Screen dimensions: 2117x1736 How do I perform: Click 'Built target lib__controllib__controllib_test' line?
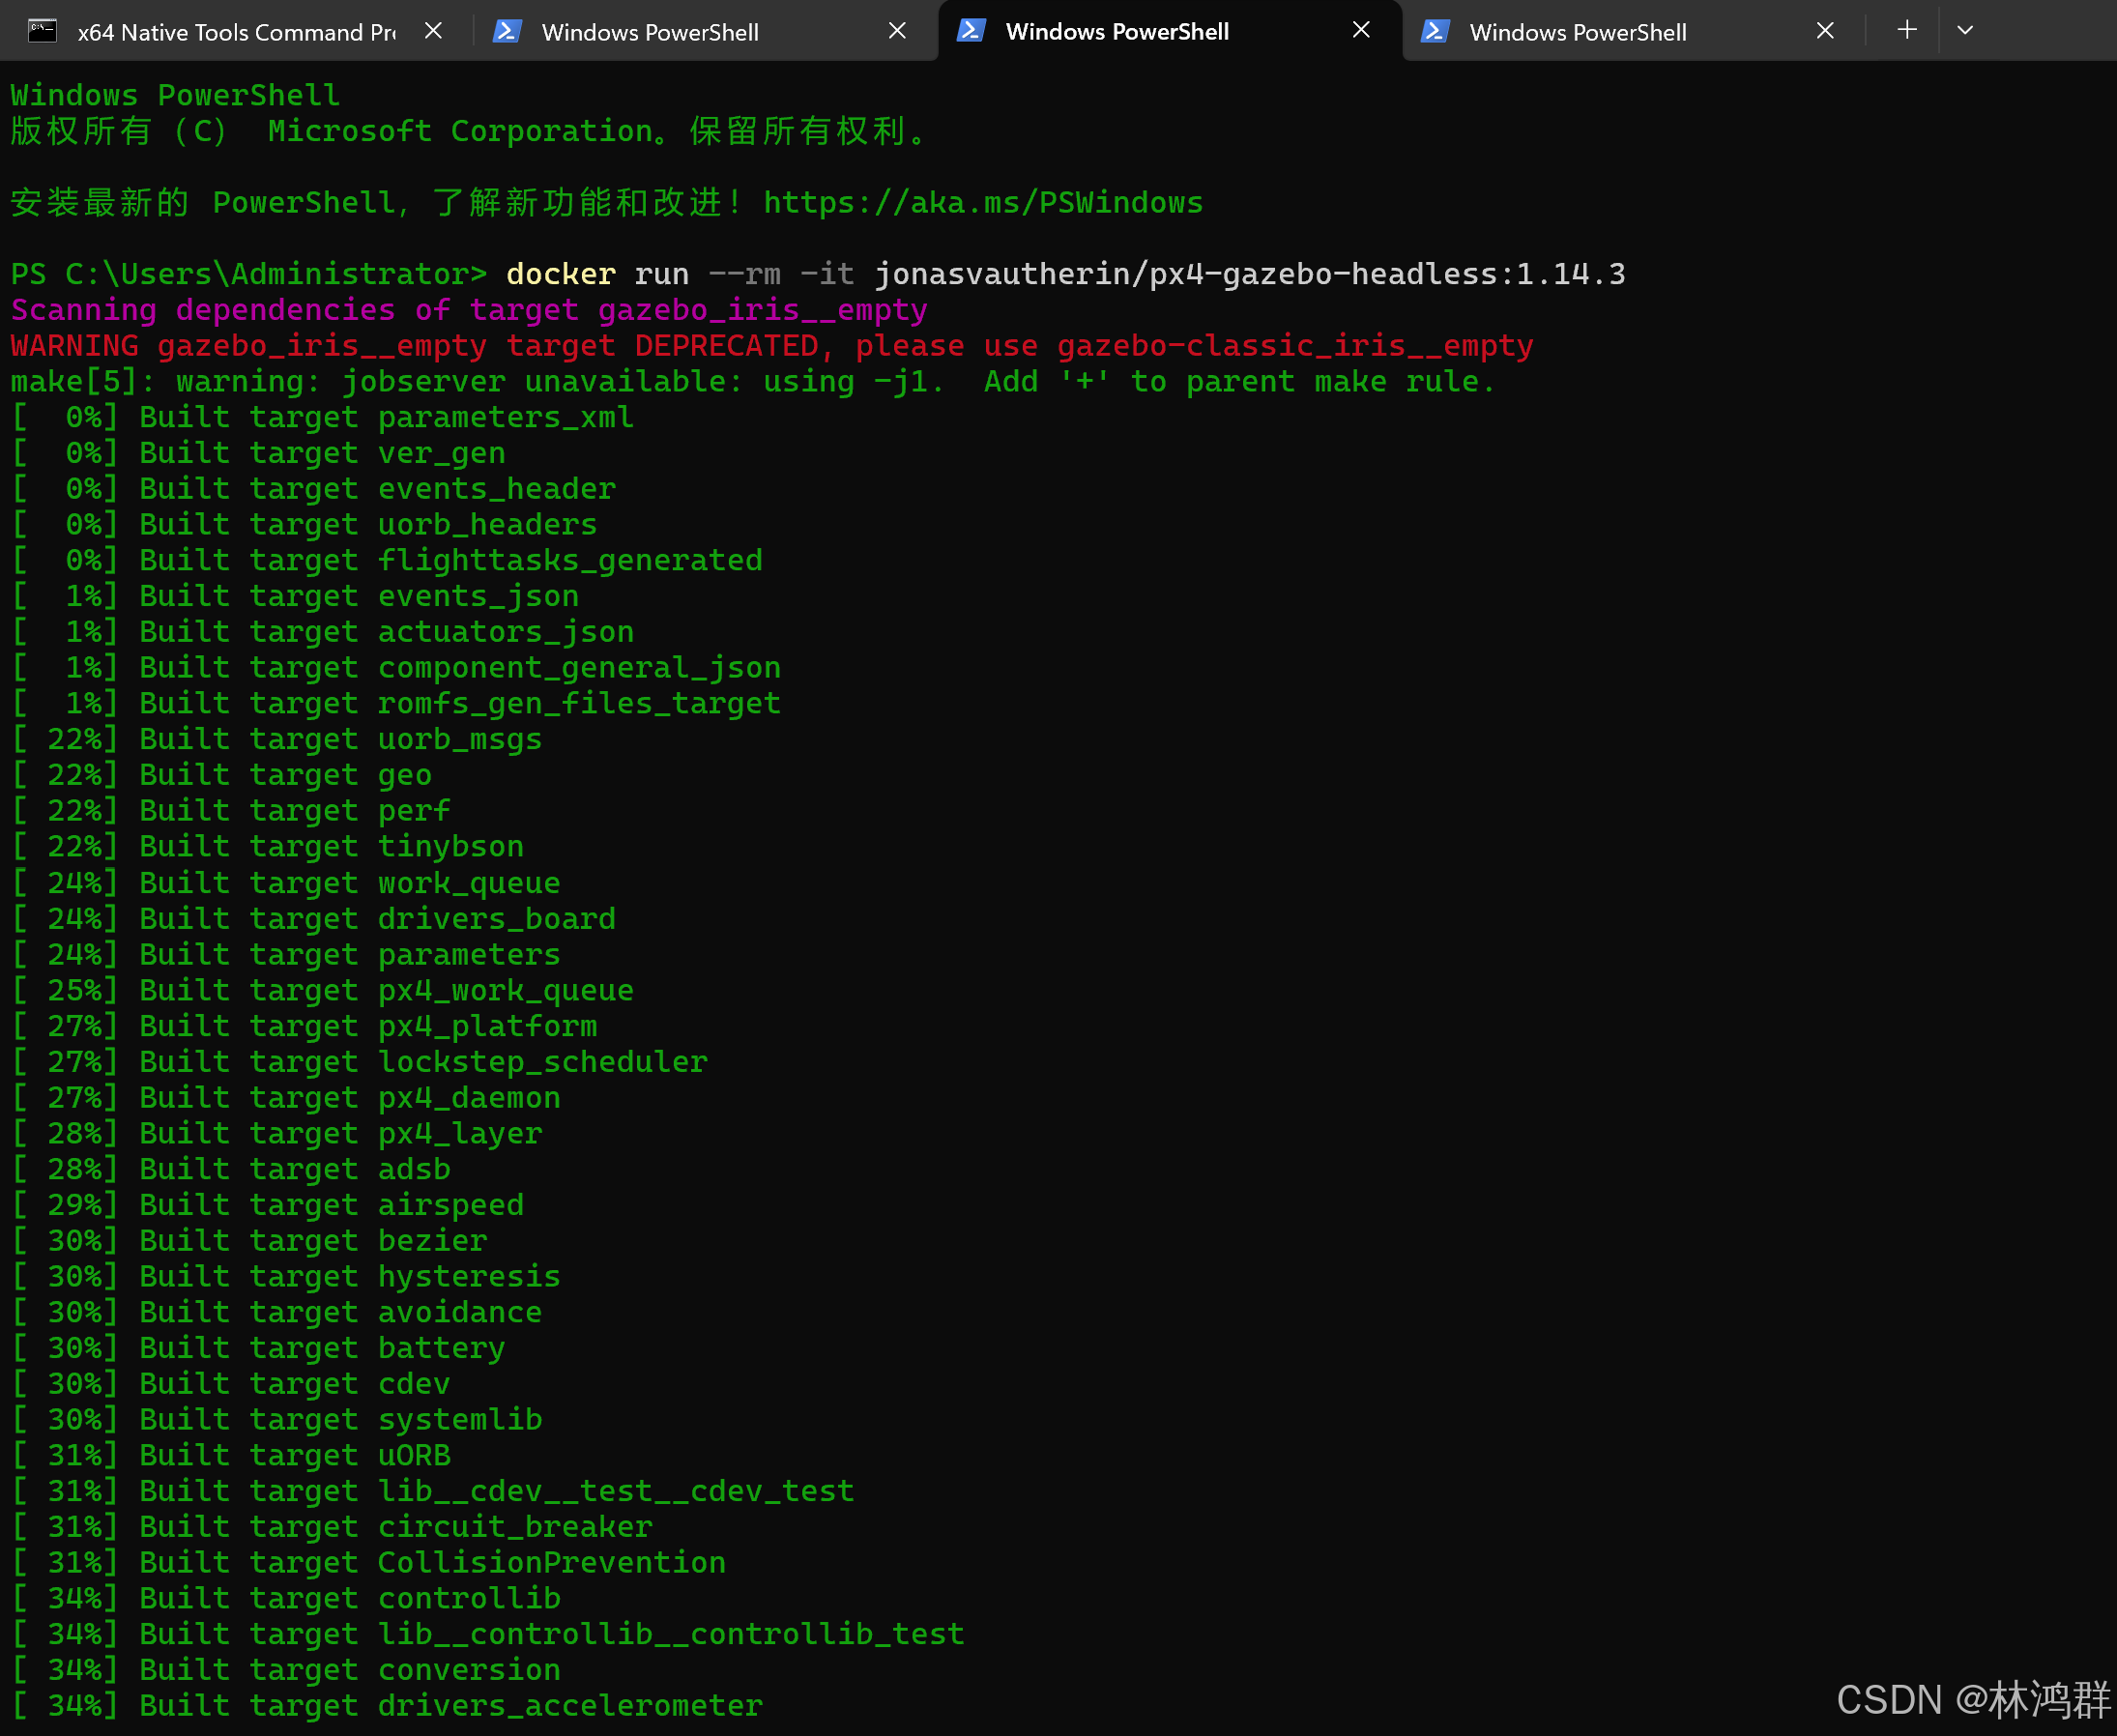(488, 1635)
